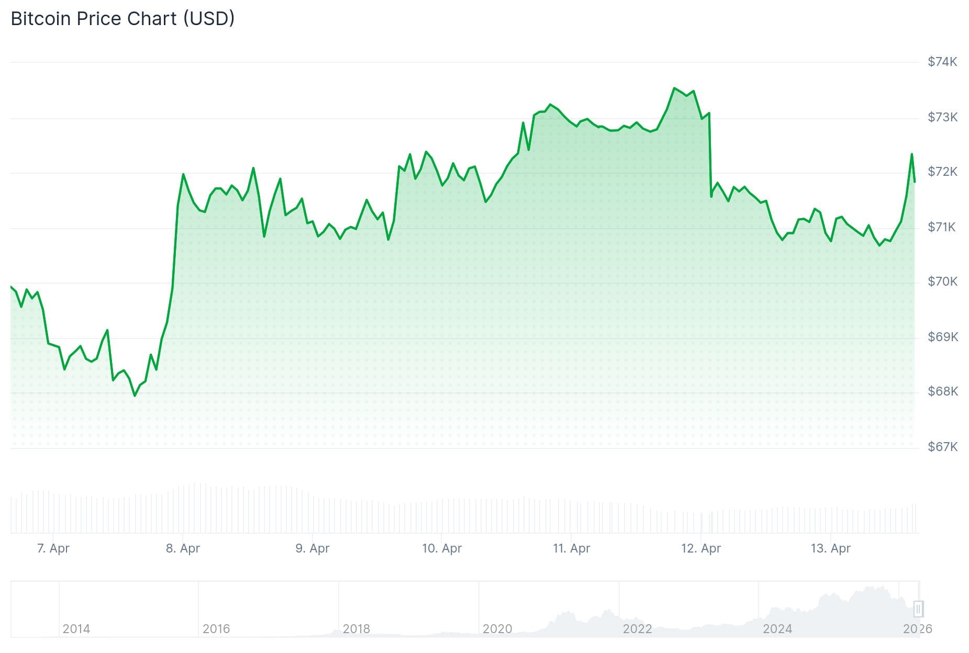
Task: Click the 10. Apr date label
Action: click(x=442, y=548)
